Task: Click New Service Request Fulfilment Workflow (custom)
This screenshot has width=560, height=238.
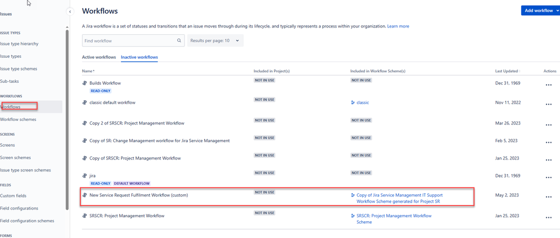Action: pos(138,195)
